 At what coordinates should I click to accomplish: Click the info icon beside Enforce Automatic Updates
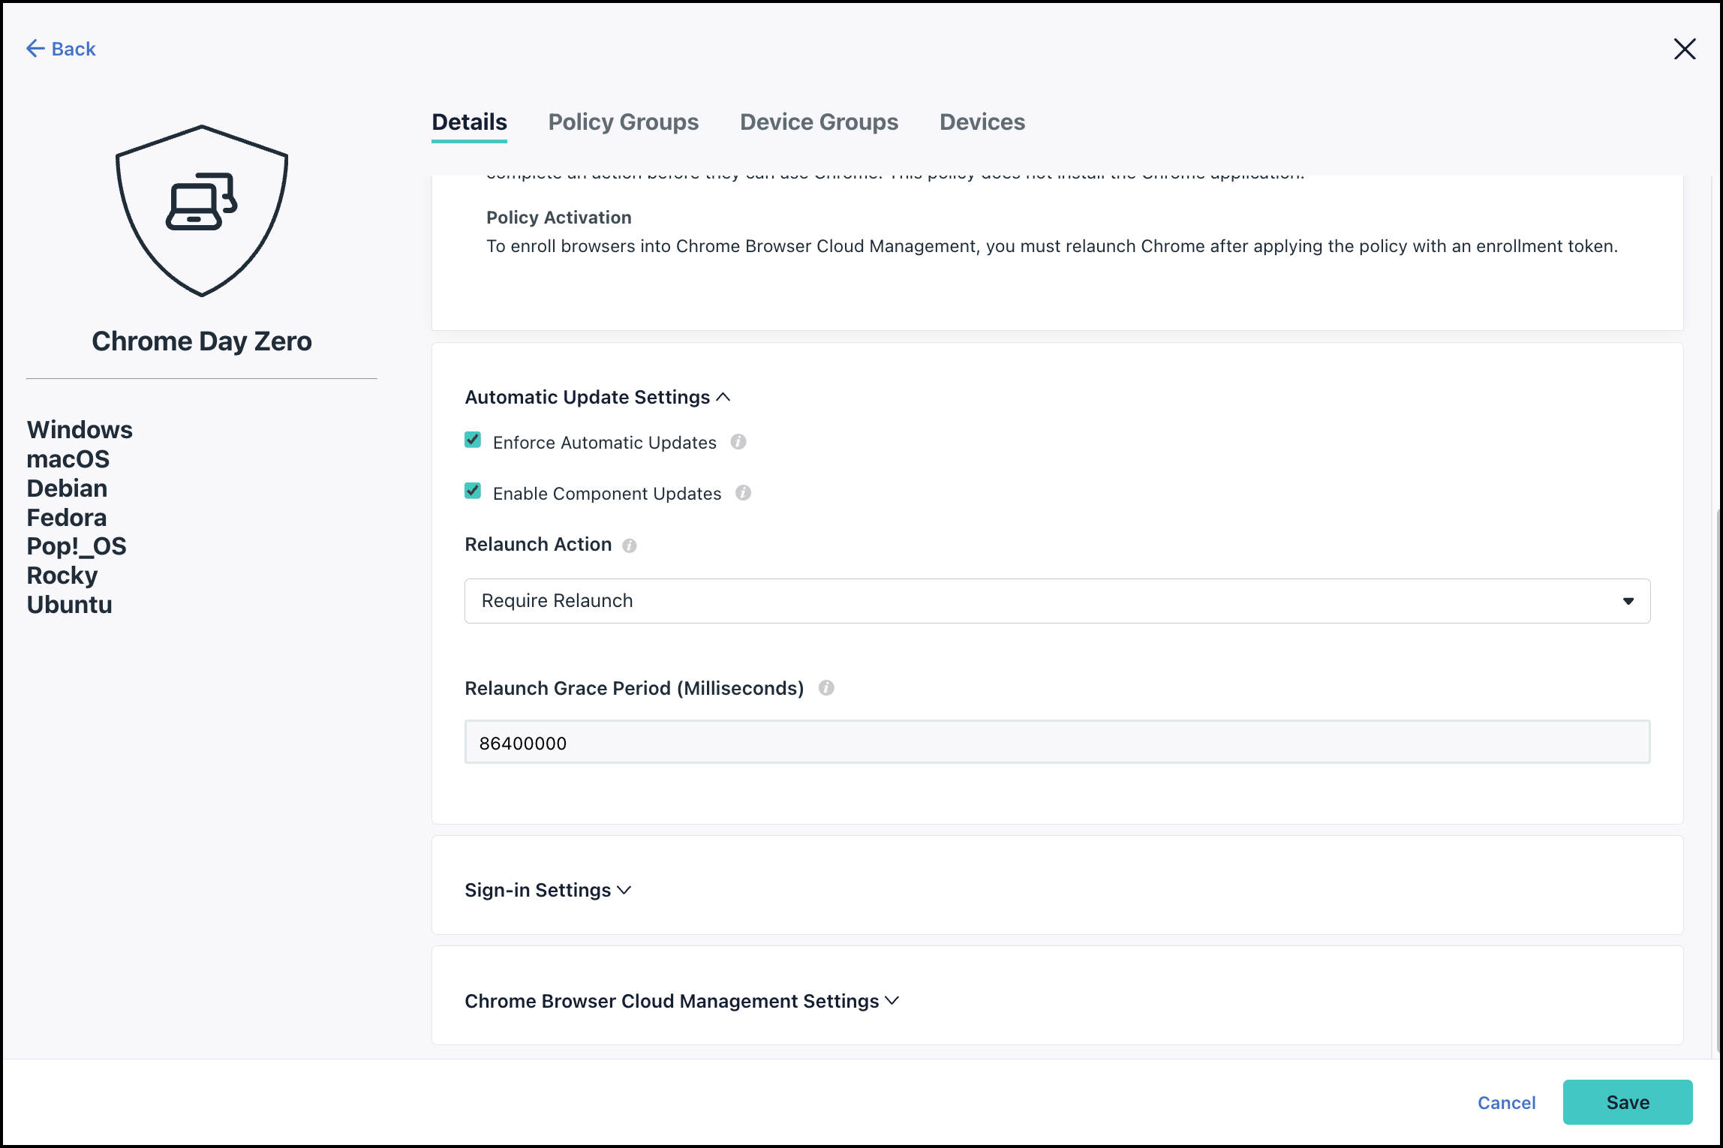(x=738, y=442)
